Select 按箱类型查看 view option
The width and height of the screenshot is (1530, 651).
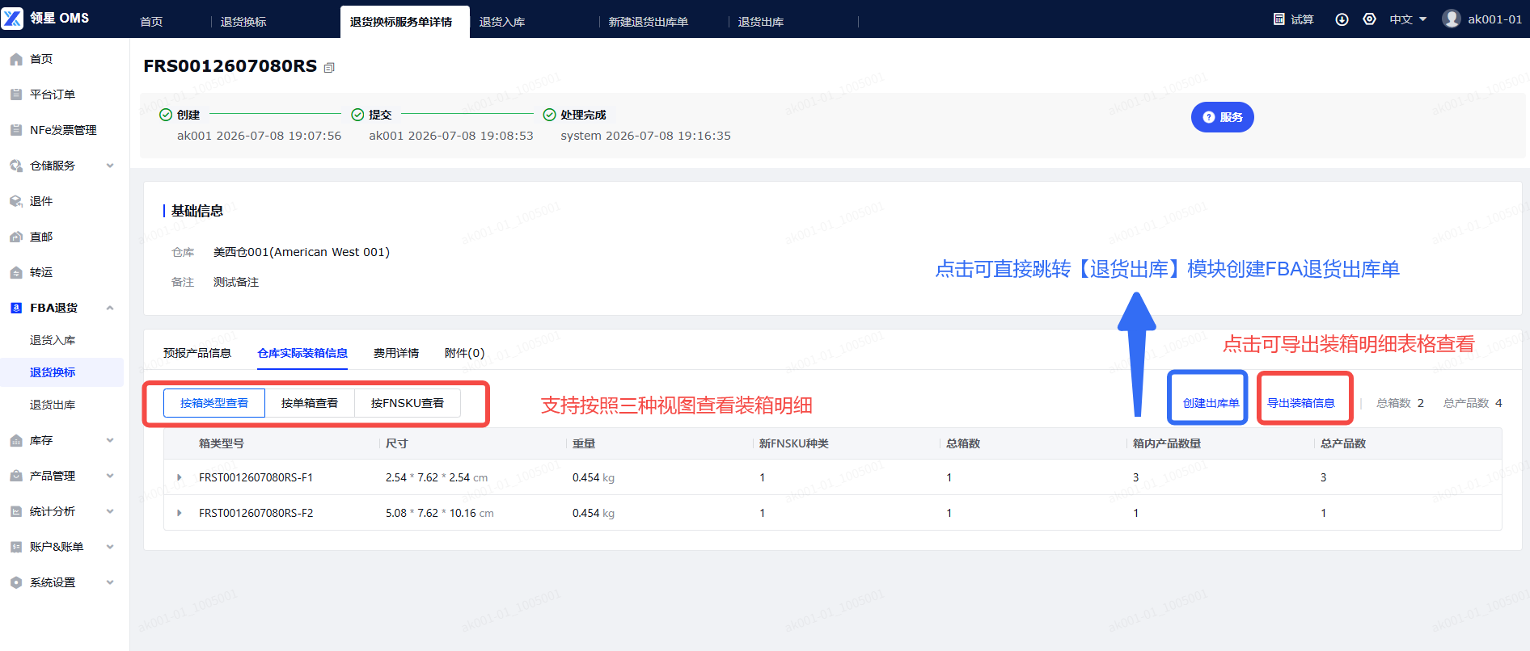[214, 403]
